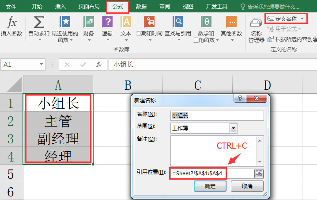
Task: Click Define Name (定义名称) button
Action: tap(282, 19)
